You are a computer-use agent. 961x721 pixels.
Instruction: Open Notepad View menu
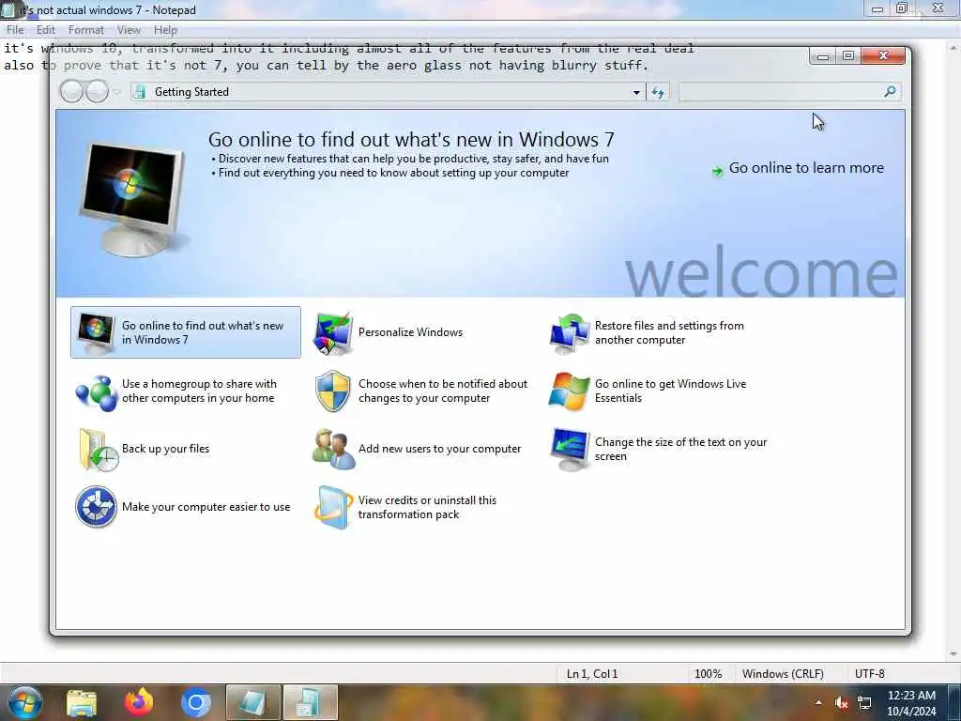click(129, 30)
